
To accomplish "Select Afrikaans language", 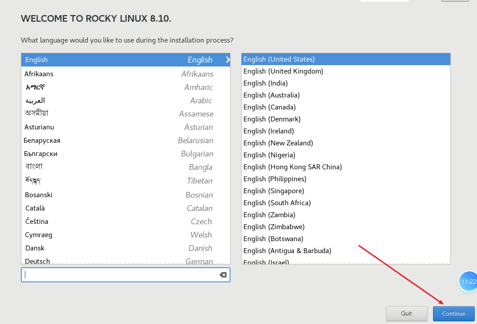I will [x=126, y=74].
